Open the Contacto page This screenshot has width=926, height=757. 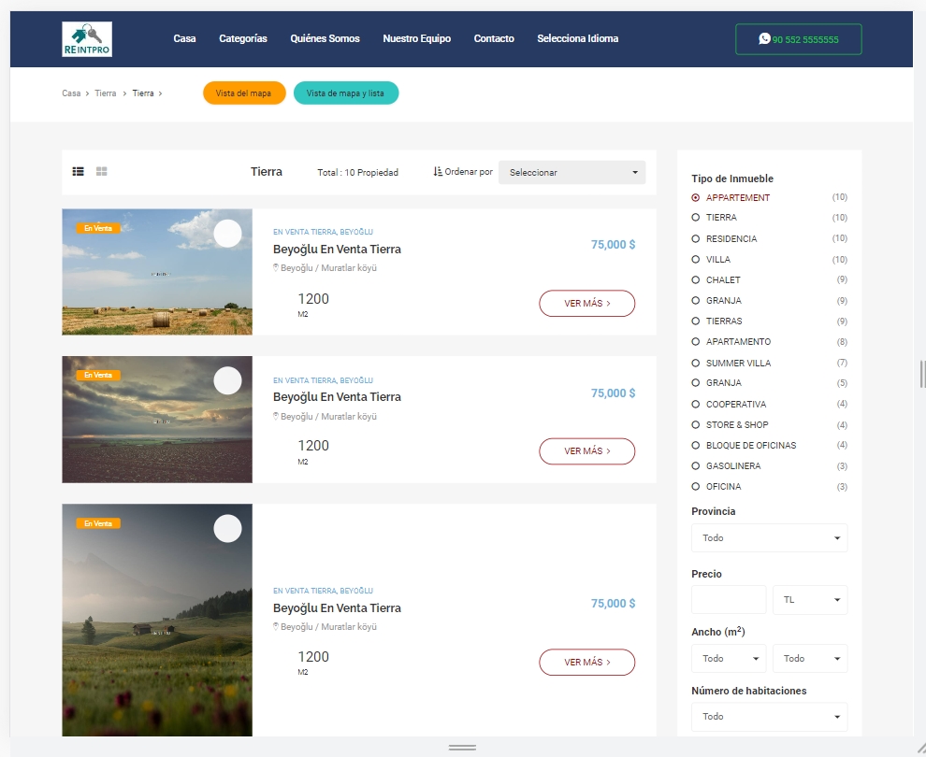(494, 39)
